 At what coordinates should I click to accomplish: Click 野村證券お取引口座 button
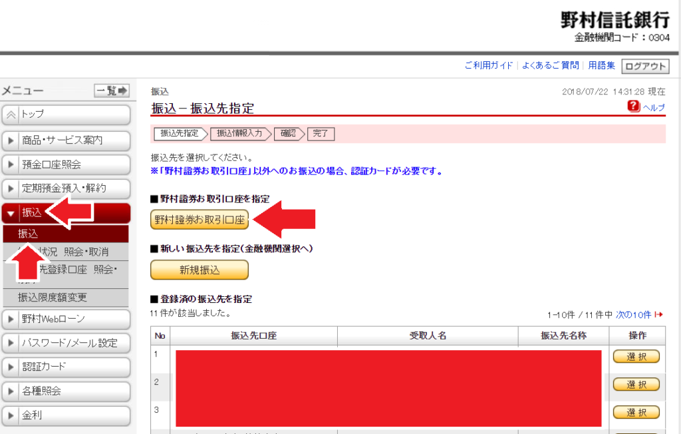pos(200,220)
